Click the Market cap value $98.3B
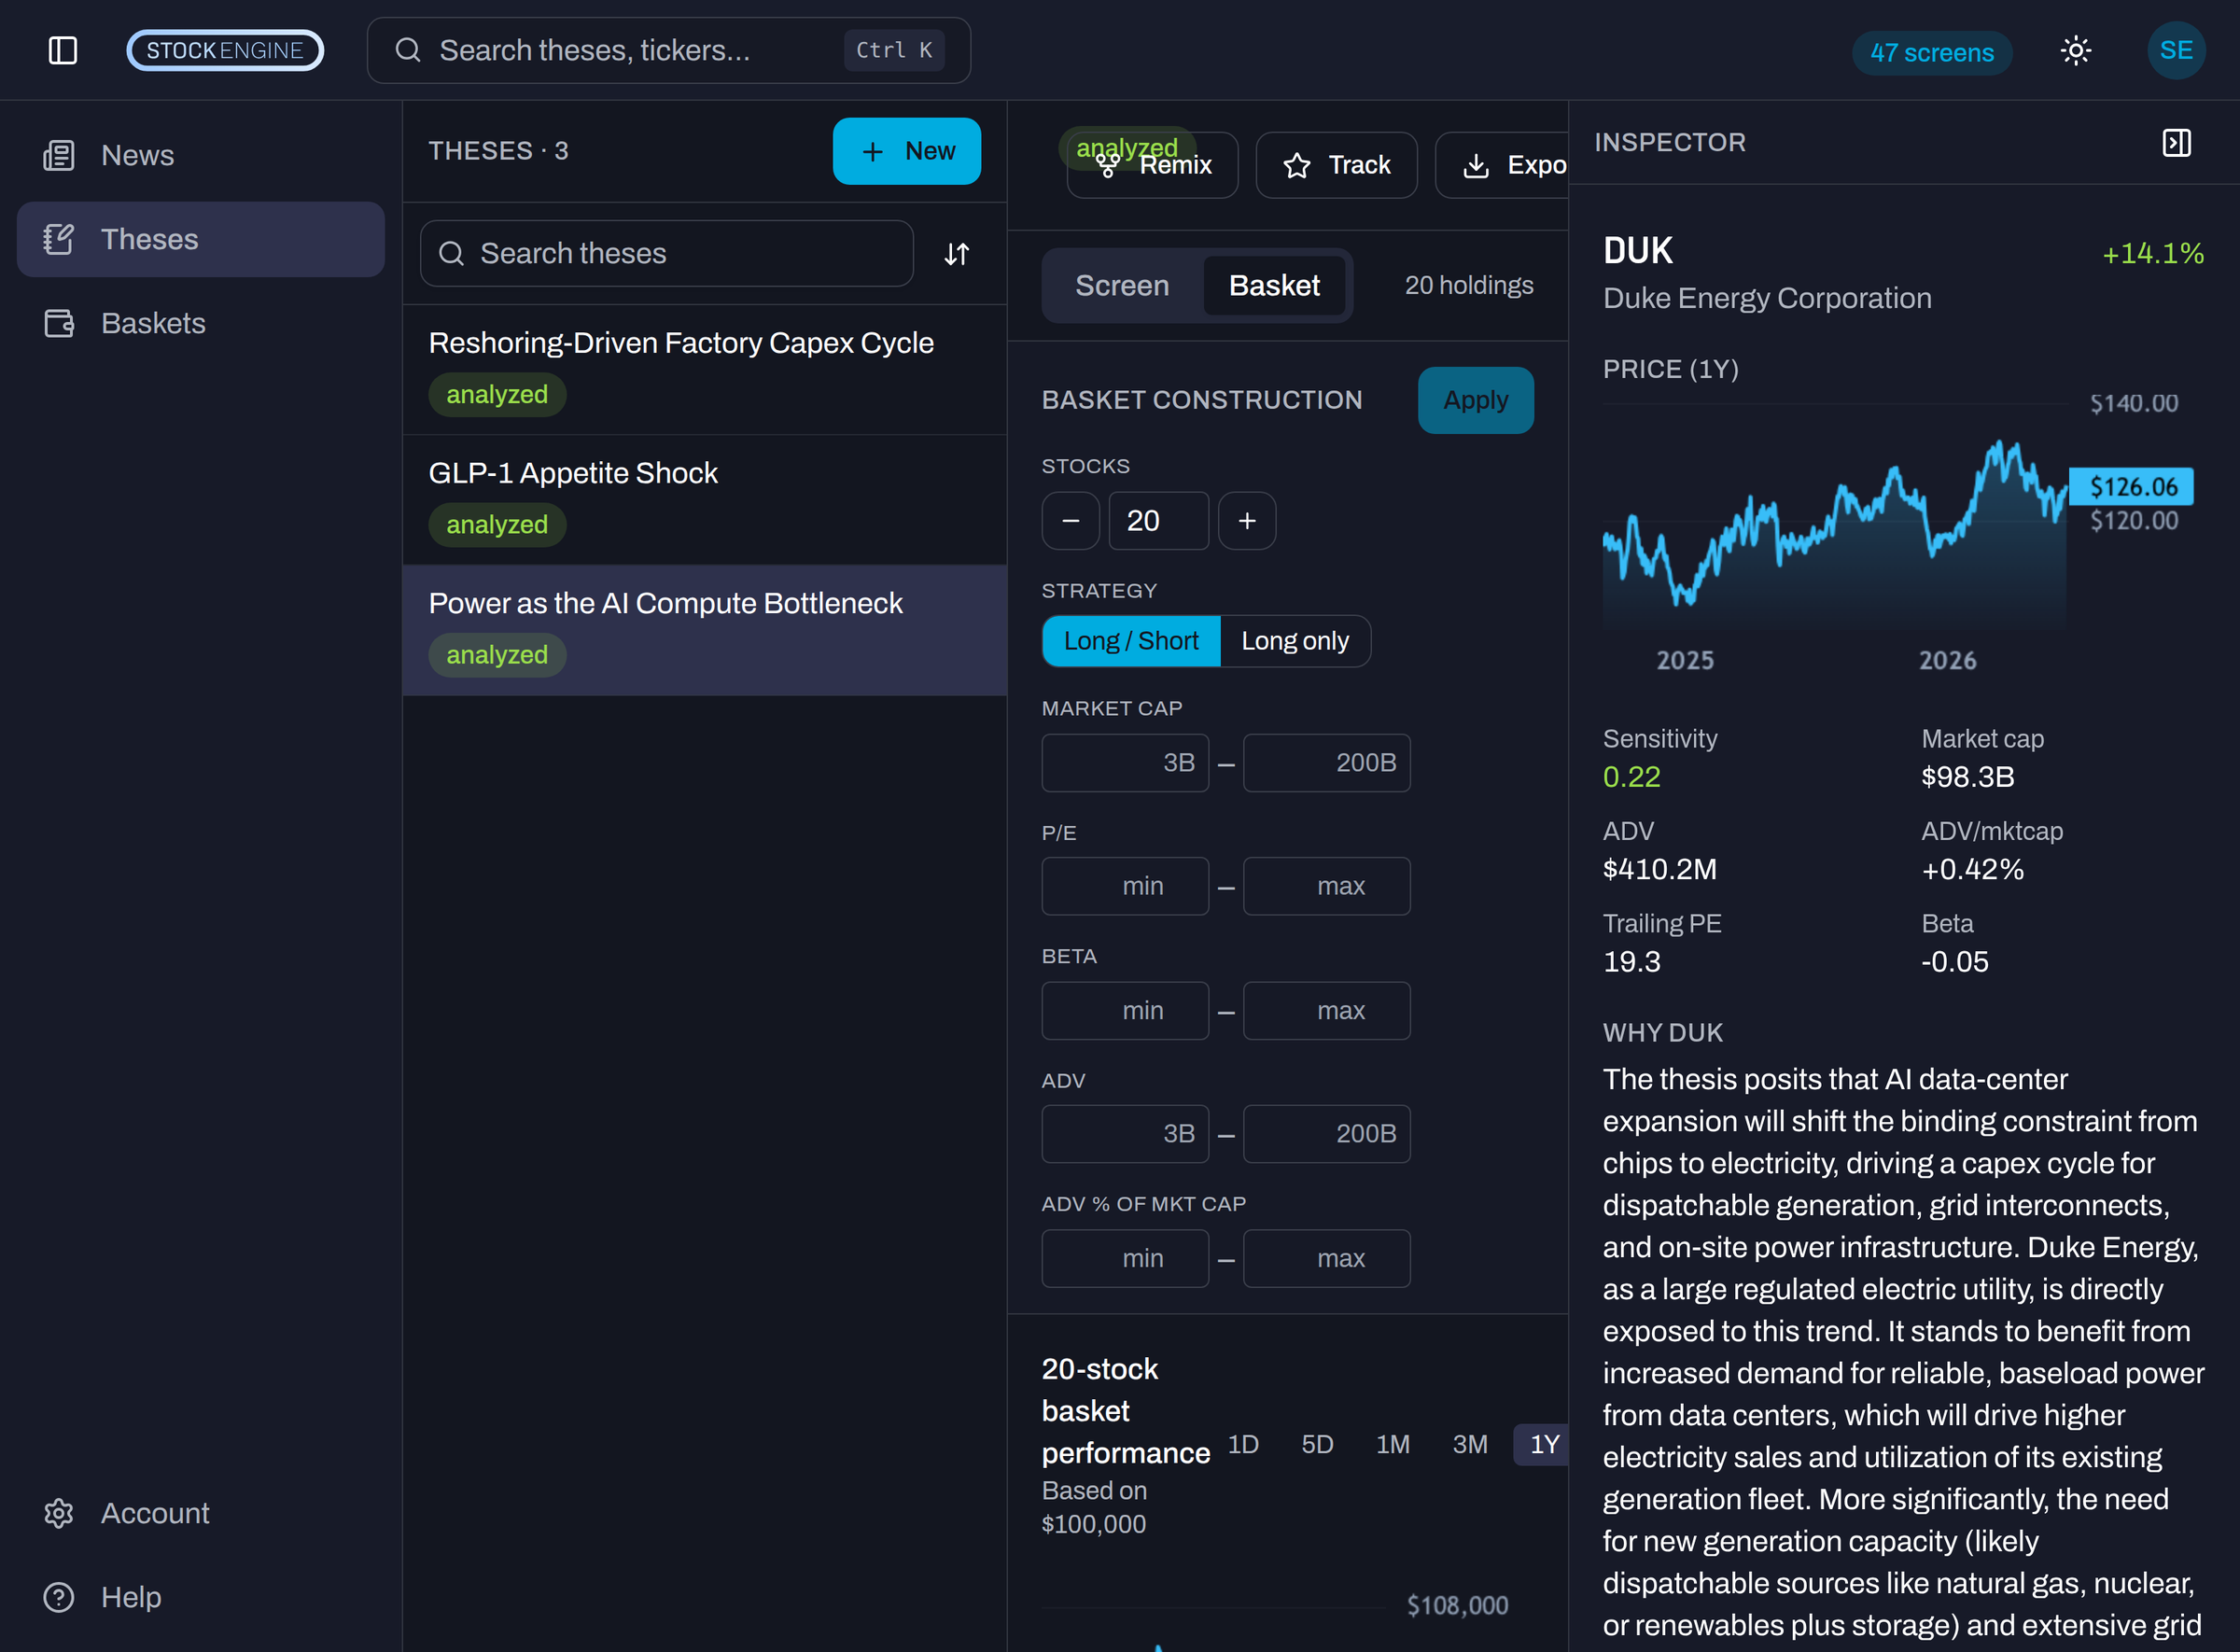This screenshot has width=2240, height=1652. [1968, 777]
